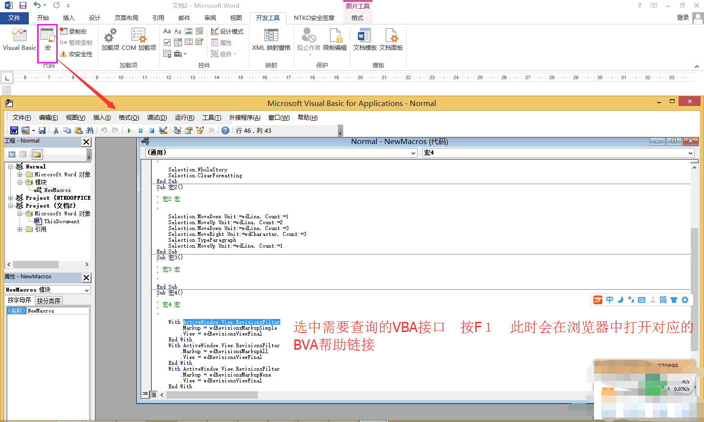Open 文档模板 document template dialog
The image size is (704, 422).
point(365,40)
